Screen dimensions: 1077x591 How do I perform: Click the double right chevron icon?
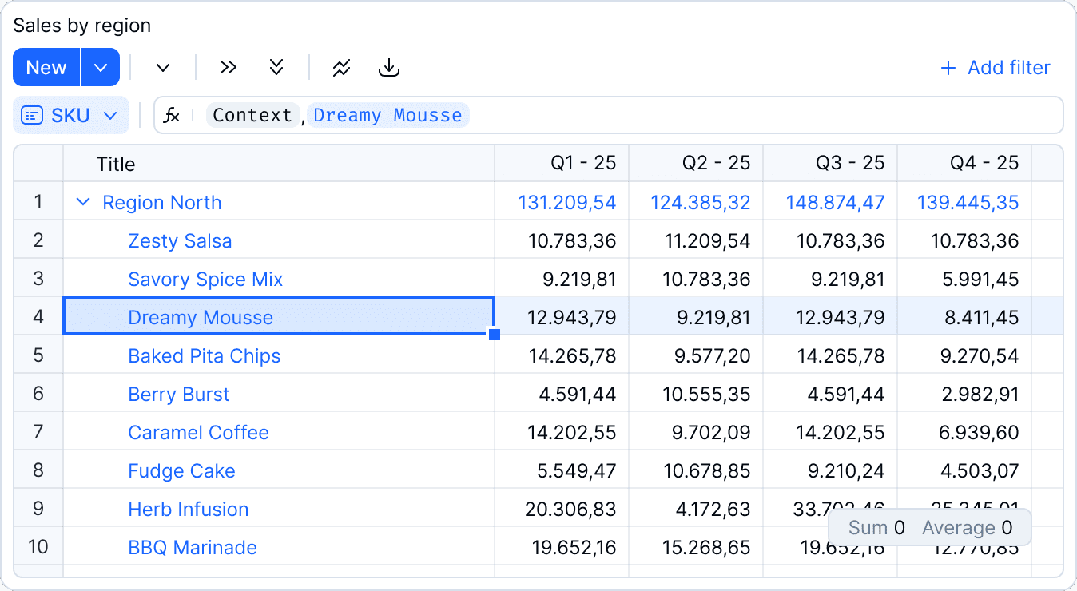pos(229,68)
